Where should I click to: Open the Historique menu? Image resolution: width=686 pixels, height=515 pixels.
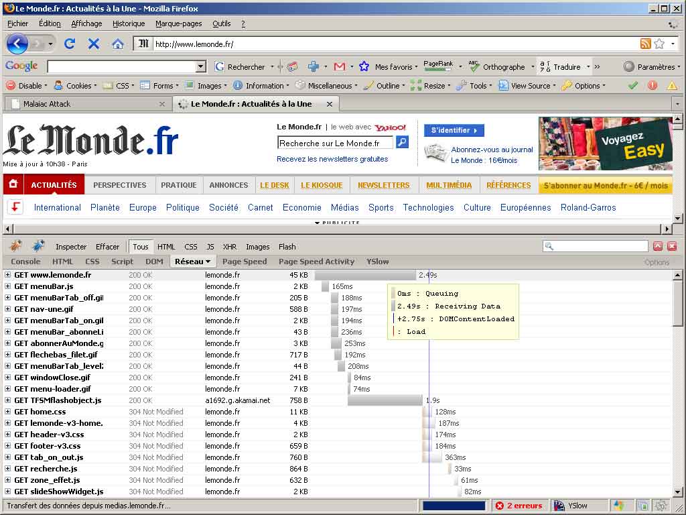[x=129, y=23]
